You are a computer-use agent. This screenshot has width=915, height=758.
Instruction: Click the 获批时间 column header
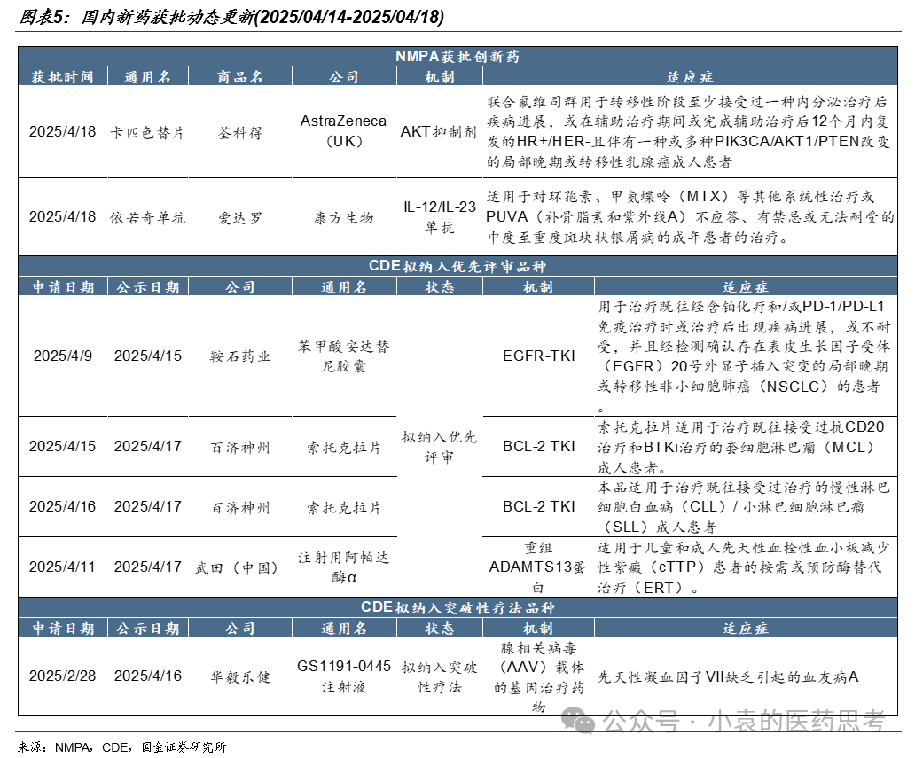tap(62, 76)
